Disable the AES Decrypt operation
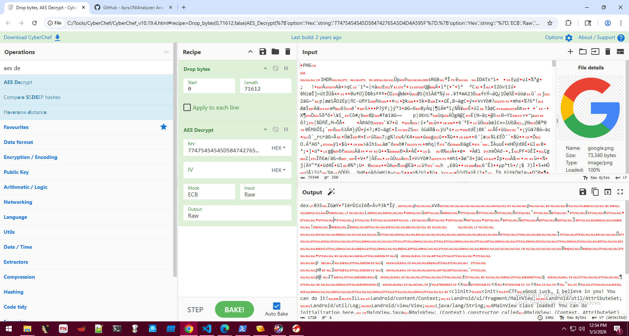Screen dimensions: 629x336 point(276,129)
